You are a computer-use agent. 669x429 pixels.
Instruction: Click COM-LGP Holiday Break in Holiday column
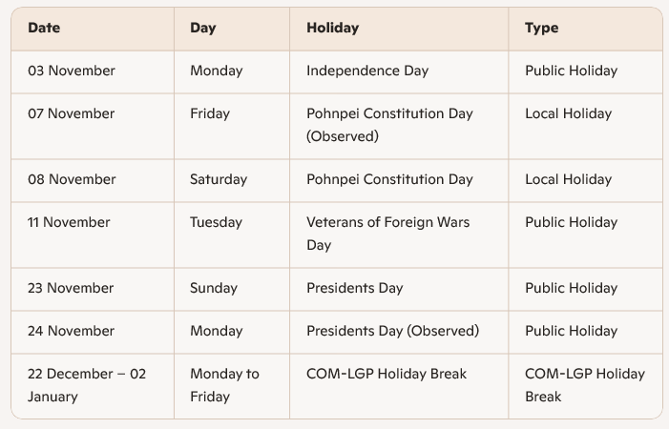(x=387, y=374)
